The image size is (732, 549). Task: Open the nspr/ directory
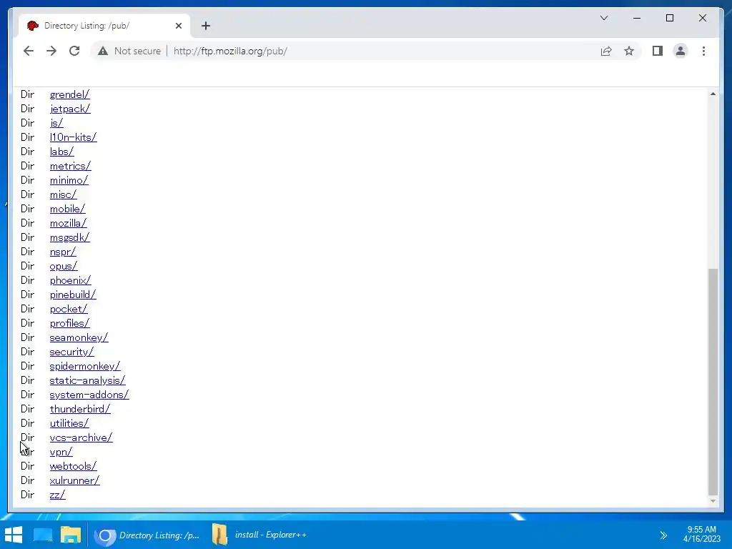tap(63, 252)
